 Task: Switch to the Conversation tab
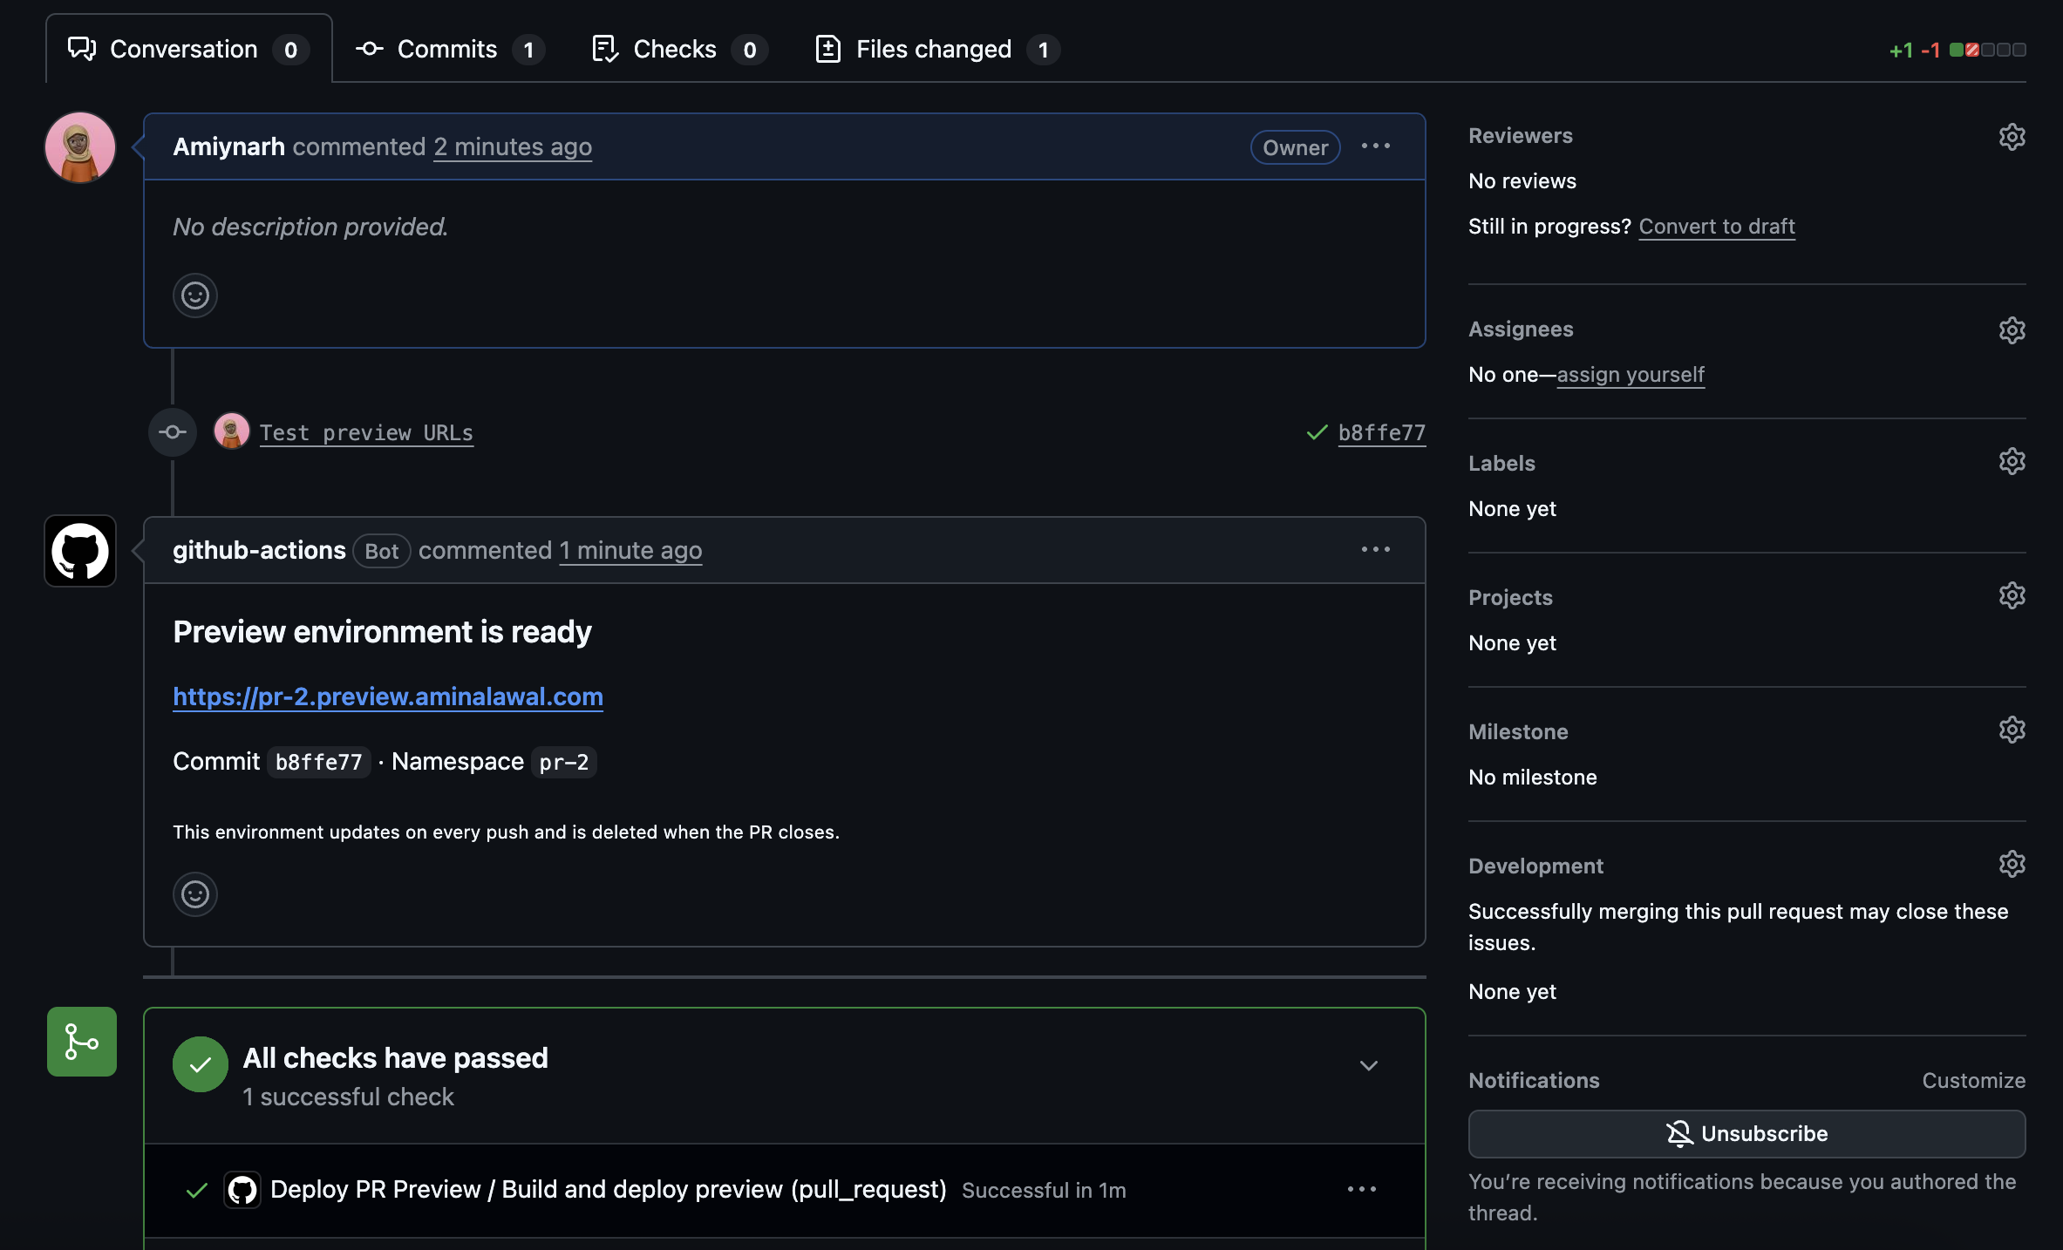[188, 49]
